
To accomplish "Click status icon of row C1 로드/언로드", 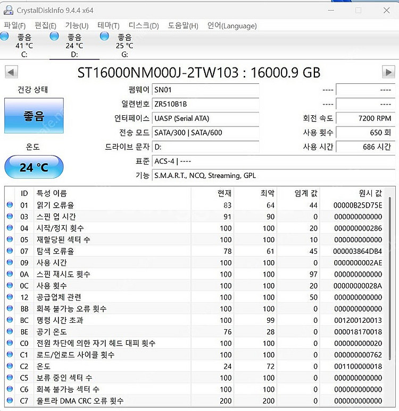I will [10, 354].
